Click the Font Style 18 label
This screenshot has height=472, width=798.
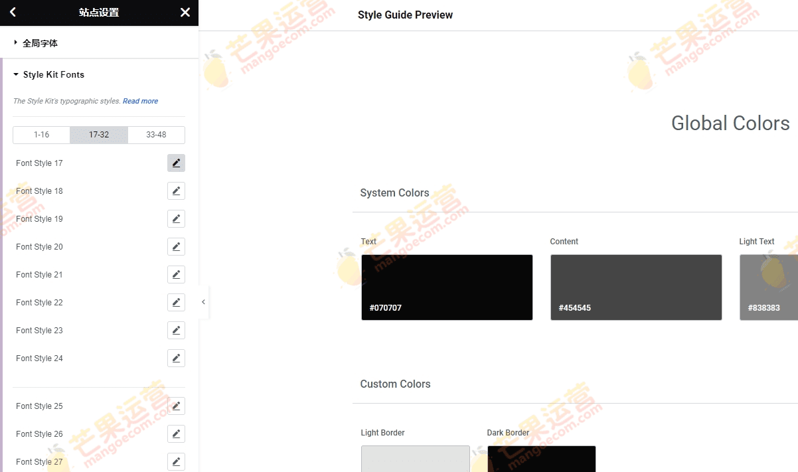pyautogui.click(x=39, y=191)
